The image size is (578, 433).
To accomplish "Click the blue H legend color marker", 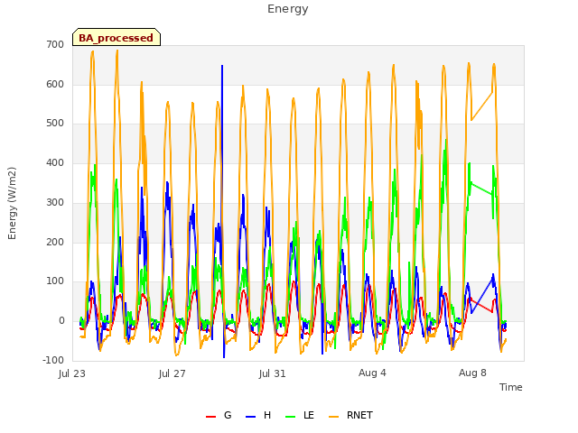I will coord(251,417).
